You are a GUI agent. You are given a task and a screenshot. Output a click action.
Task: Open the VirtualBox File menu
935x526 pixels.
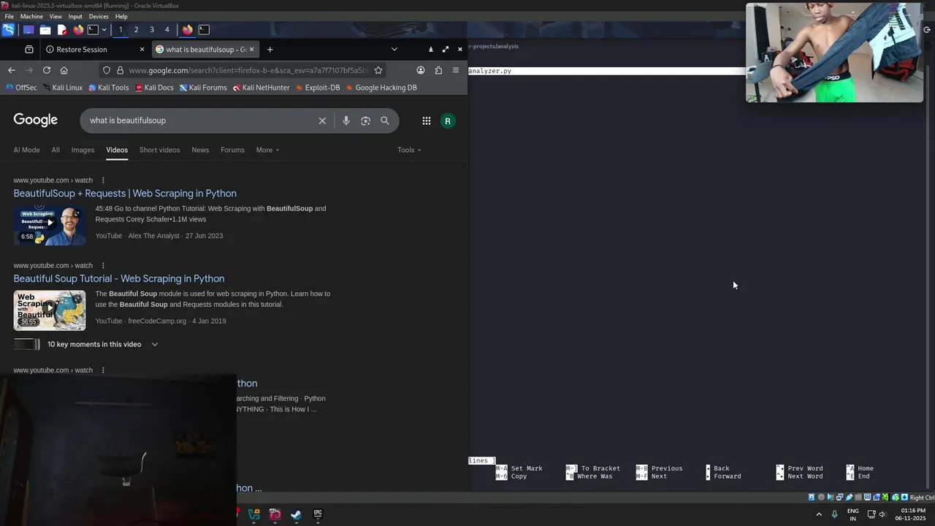click(x=9, y=16)
